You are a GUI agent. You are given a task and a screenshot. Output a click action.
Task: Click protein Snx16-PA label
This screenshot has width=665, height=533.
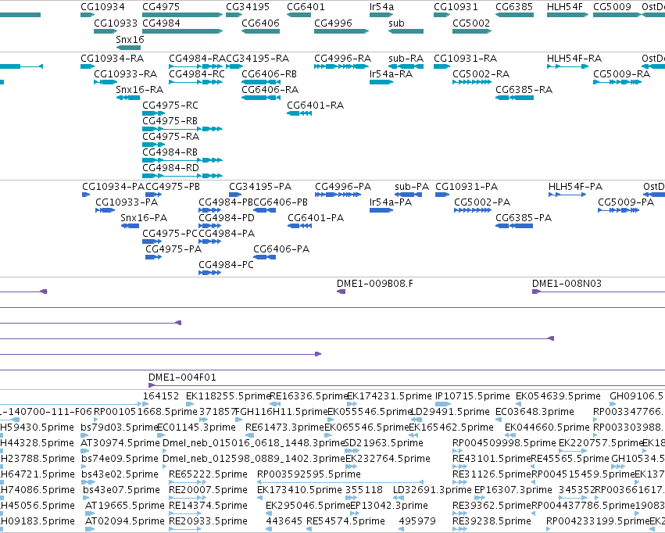coord(144,218)
